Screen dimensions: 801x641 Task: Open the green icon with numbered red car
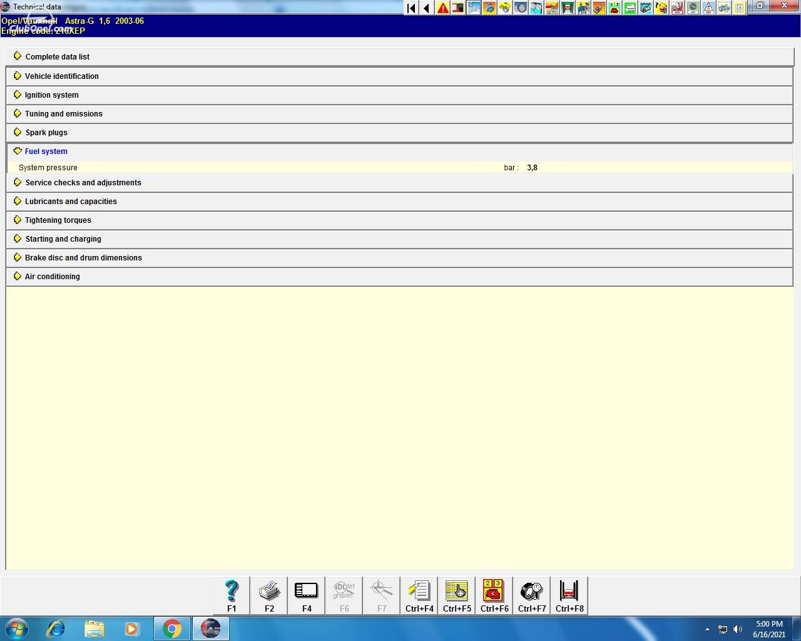pyautogui.click(x=615, y=8)
